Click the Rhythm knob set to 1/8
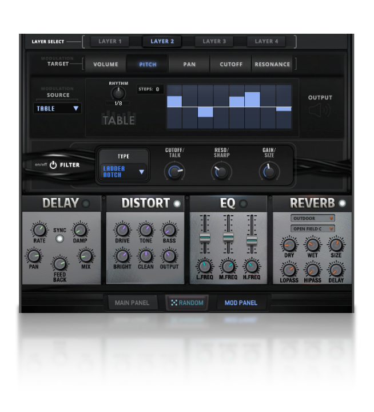The width and height of the screenshot is (374, 412). [x=118, y=93]
